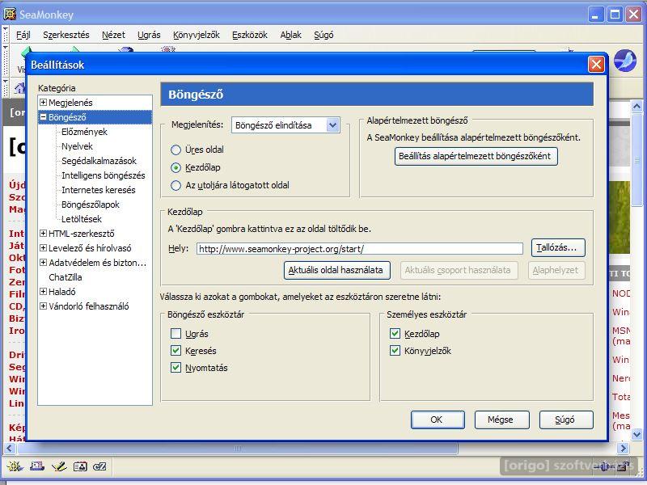The height and width of the screenshot is (485, 647).
Task: Expand the Haladó category
Action: (43, 292)
